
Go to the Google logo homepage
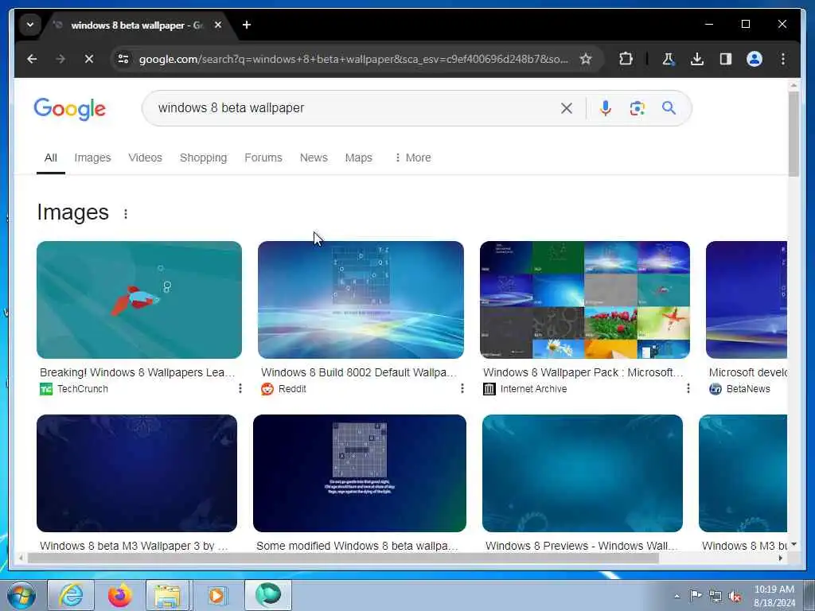70,108
